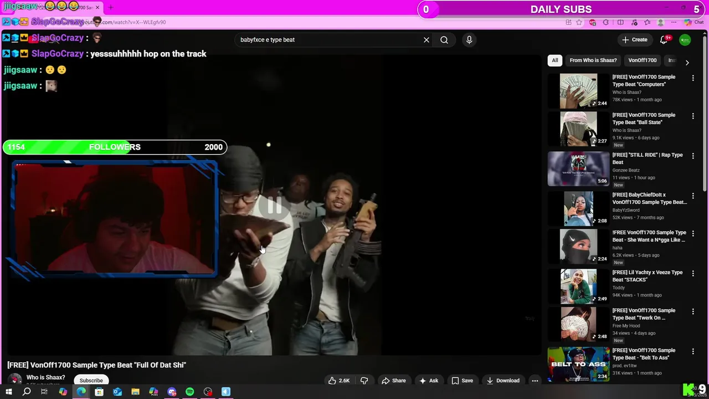Open more actions ellipsis below video
Image resolution: width=709 pixels, height=399 pixels.
click(x=535, y=381)
